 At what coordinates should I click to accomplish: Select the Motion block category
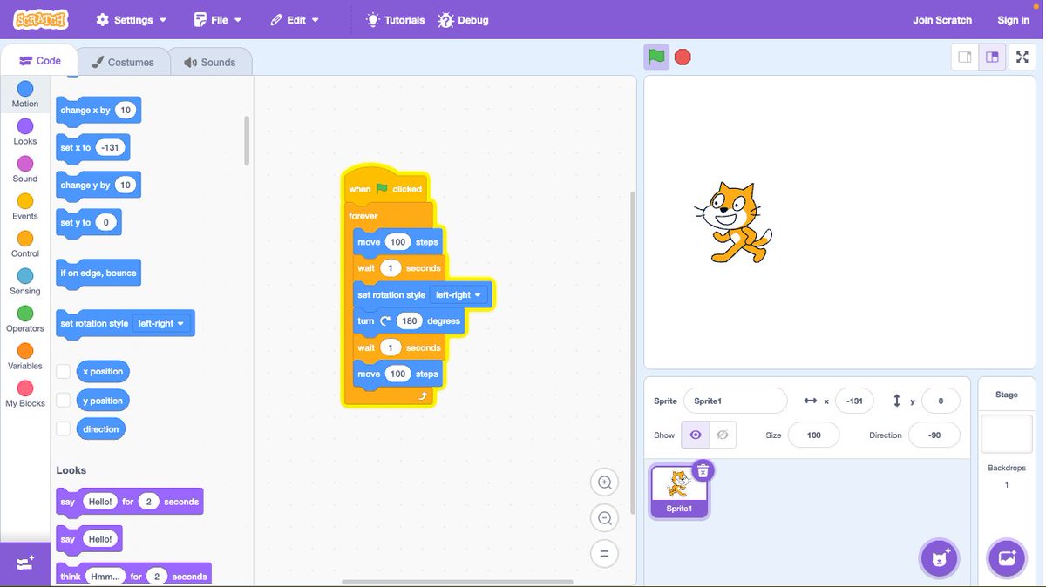[x=25, y=94]
